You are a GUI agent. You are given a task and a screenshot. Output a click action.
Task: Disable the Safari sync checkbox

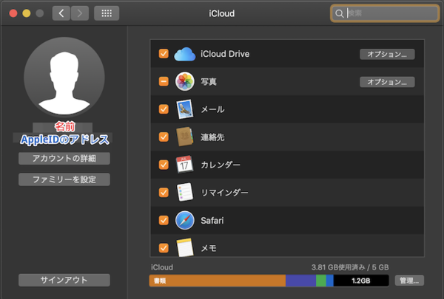tap(164, 220)
